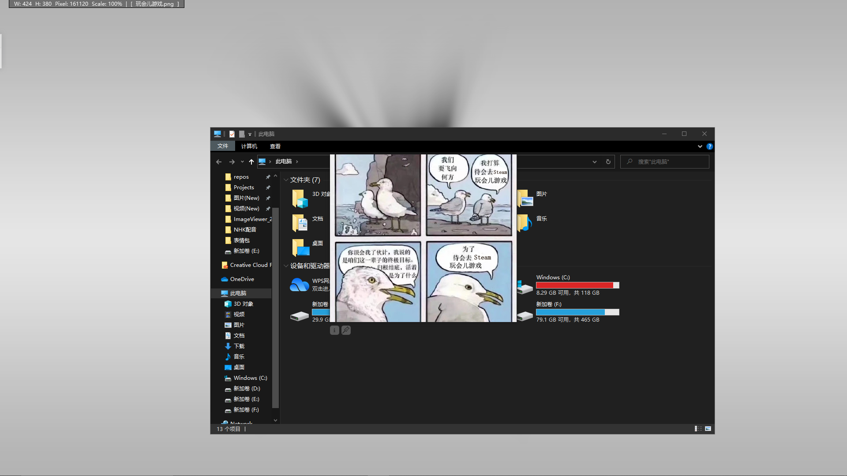
Task: Go up one level with the up arrow
Action: tap(251, 162)
